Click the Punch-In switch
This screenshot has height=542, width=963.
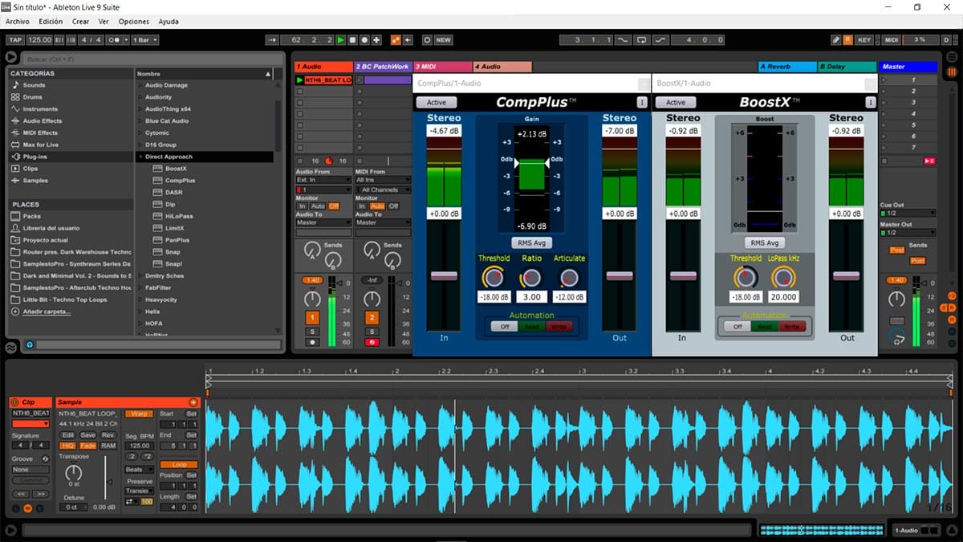click(622, 39)
